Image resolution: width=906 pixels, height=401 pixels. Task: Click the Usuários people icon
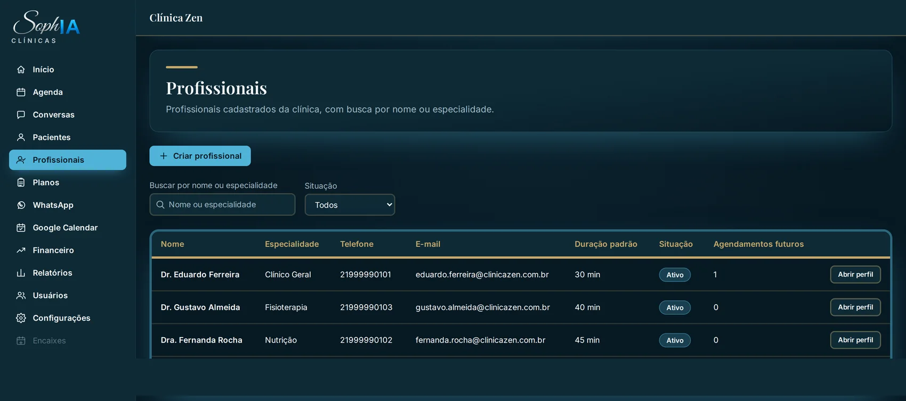point(21,296)
